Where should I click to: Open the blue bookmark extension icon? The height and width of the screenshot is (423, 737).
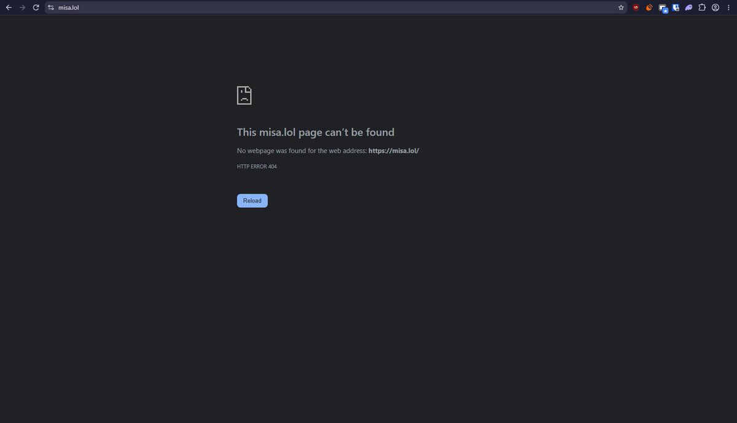(x=676, y=7)
